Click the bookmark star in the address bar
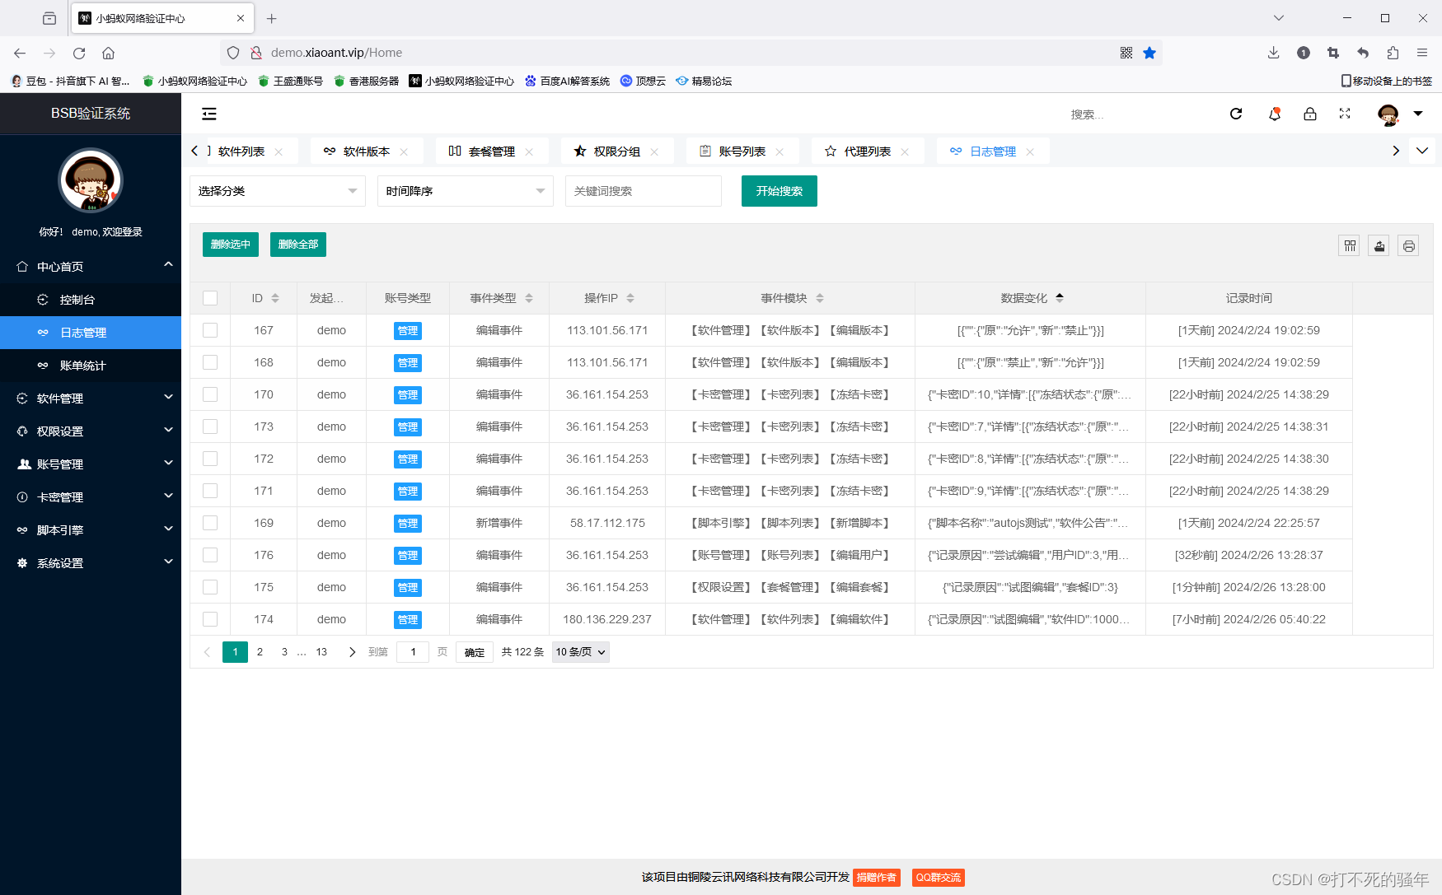The width and height of the screenshot is (1442, 895). coord(1149,53)
